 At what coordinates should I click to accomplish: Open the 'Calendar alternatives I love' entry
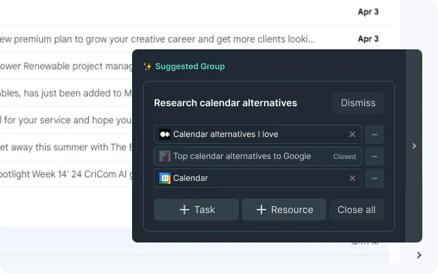click(x=258, y=134)
